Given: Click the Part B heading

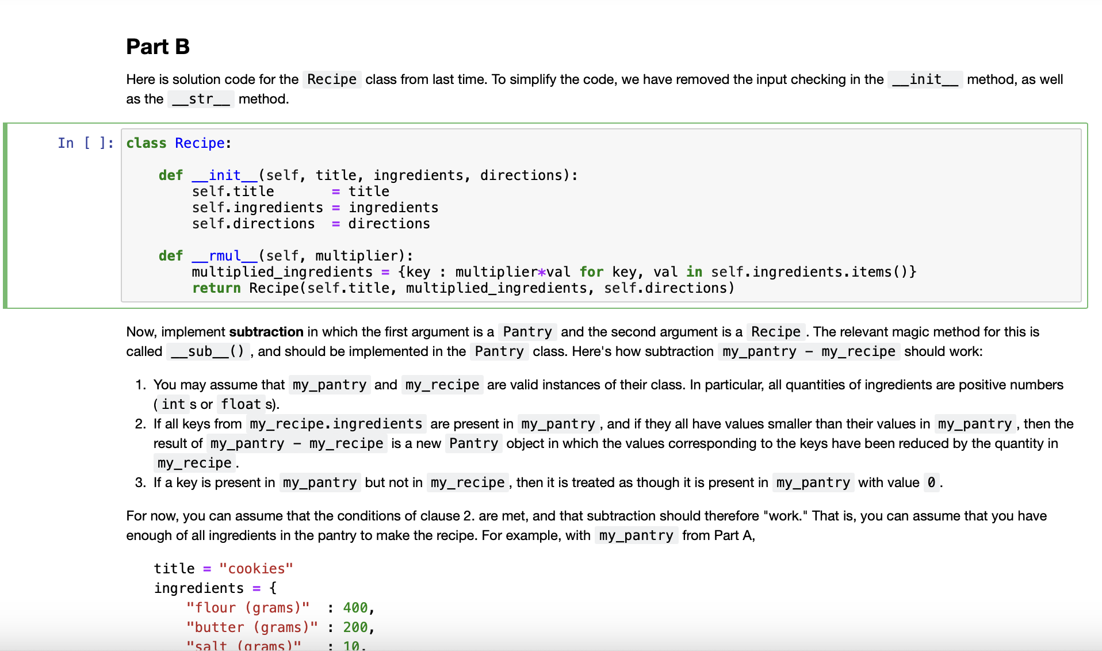Looking at the screenshot, I should pyautogui.click(x=157, y=46).
